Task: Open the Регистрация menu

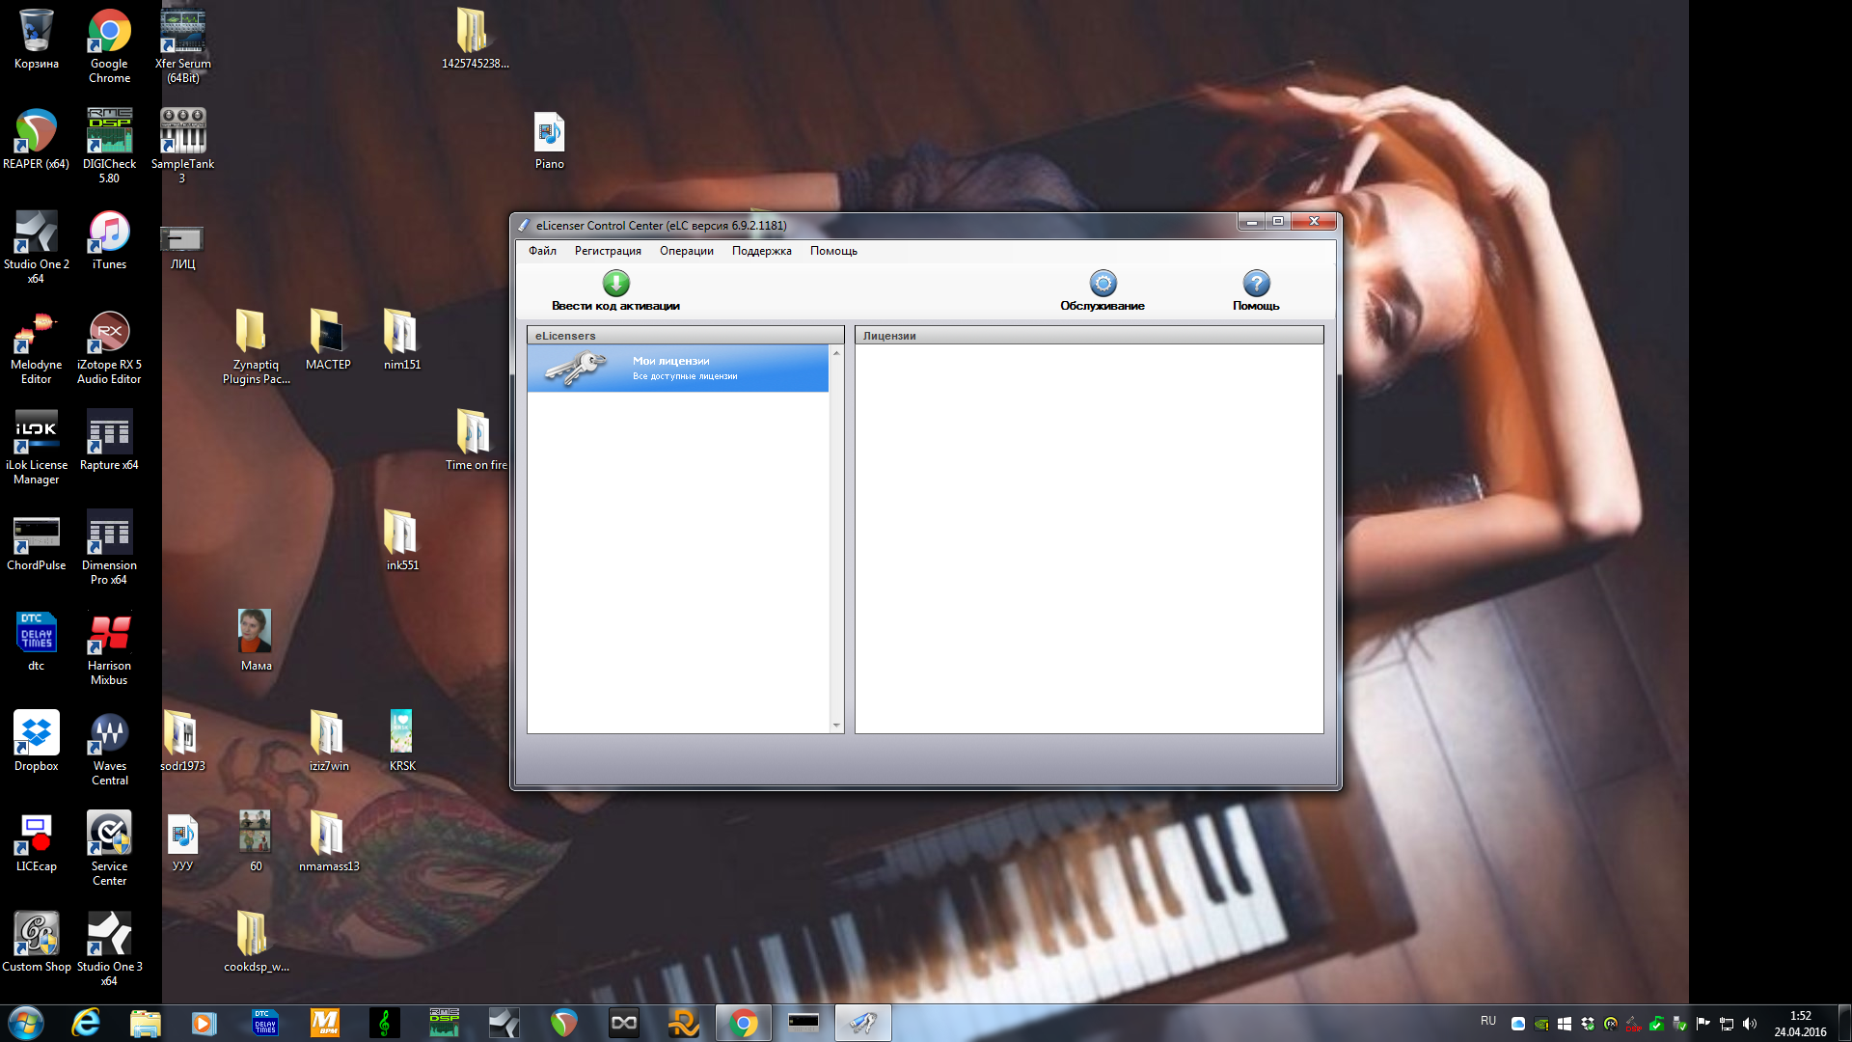Action: pyautogui.click(x=608, y=251)
